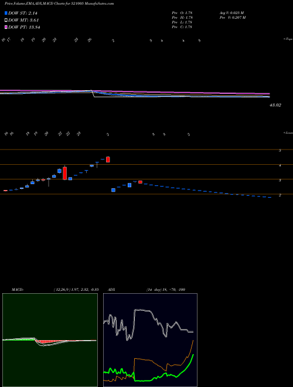Click the chart title mentioning MunafaSutra.com
Image resolution: width=293 pixels, height=387 pixels.
point(59,4)
